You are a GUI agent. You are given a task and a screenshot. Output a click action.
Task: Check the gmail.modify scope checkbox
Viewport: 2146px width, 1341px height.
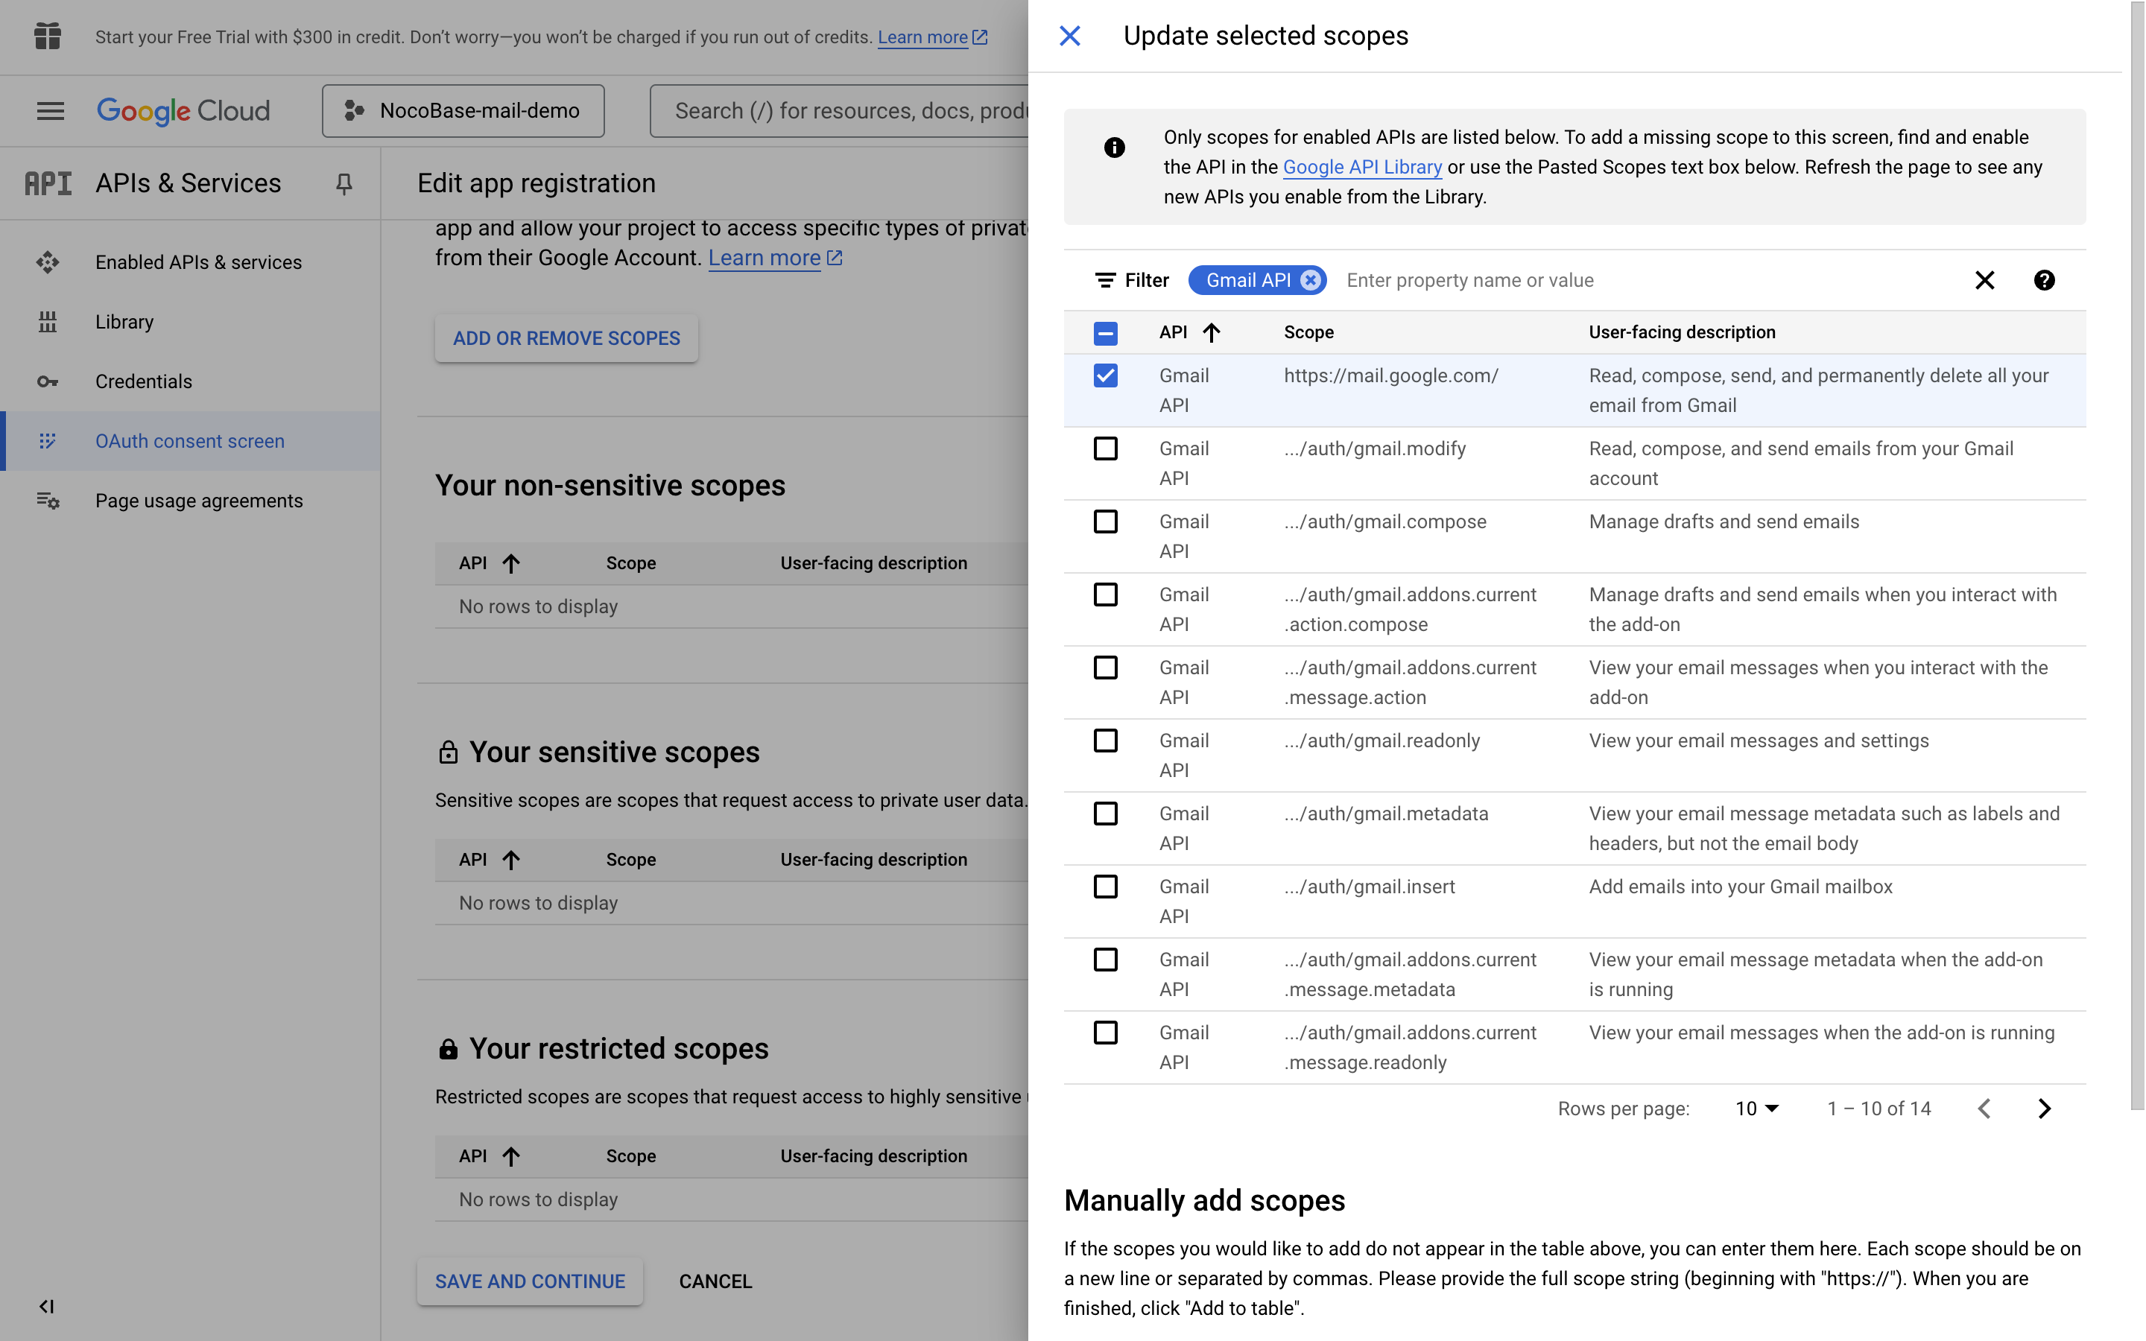(1105, 448)
